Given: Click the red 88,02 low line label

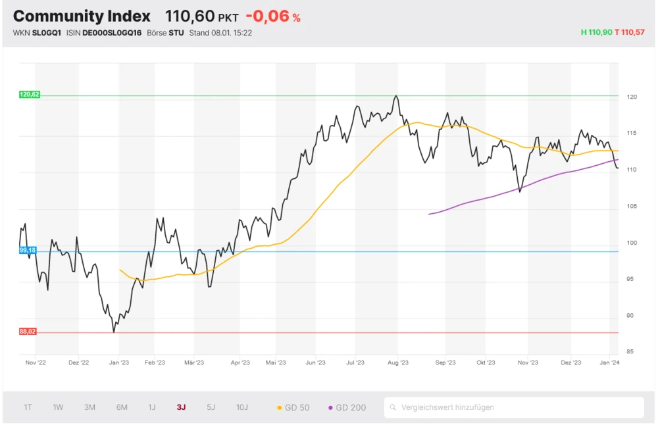Looking at the screenshot, I should 28,331.
